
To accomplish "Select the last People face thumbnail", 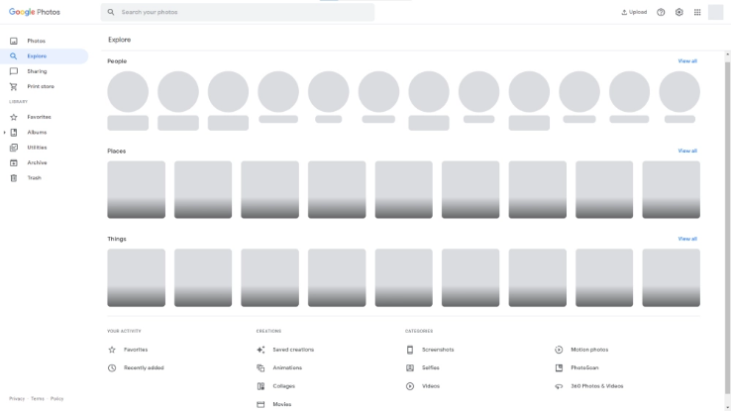I will (x=679, y=92).
